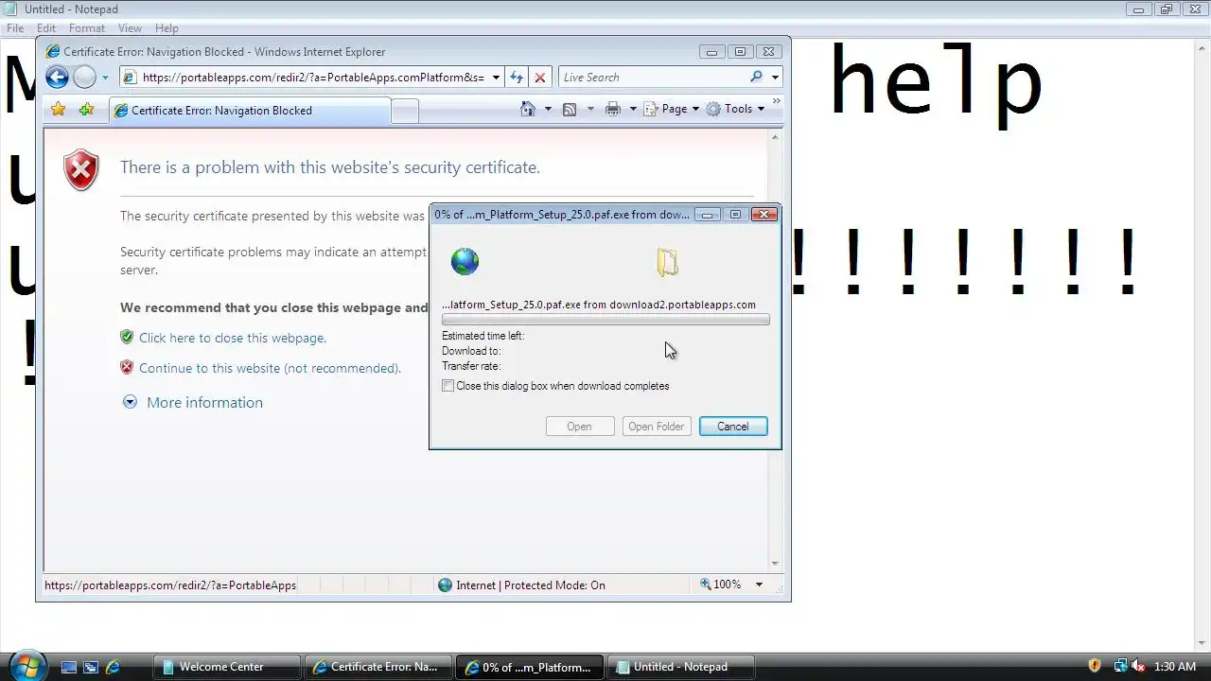Click the red shield certificate error icon

pyautogui.click(x=81, y=170)
